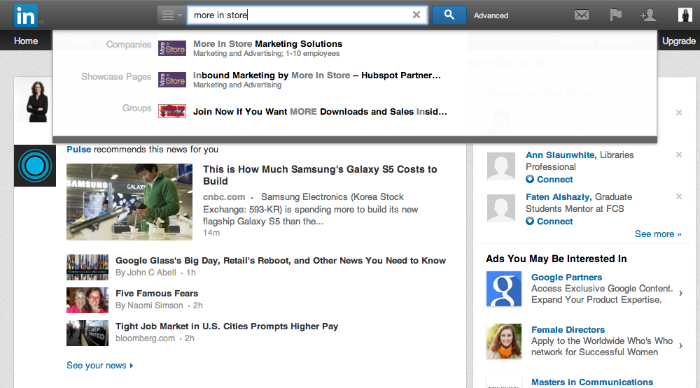Dismiss the Faten Alshazly suggestion

(678, 196)
